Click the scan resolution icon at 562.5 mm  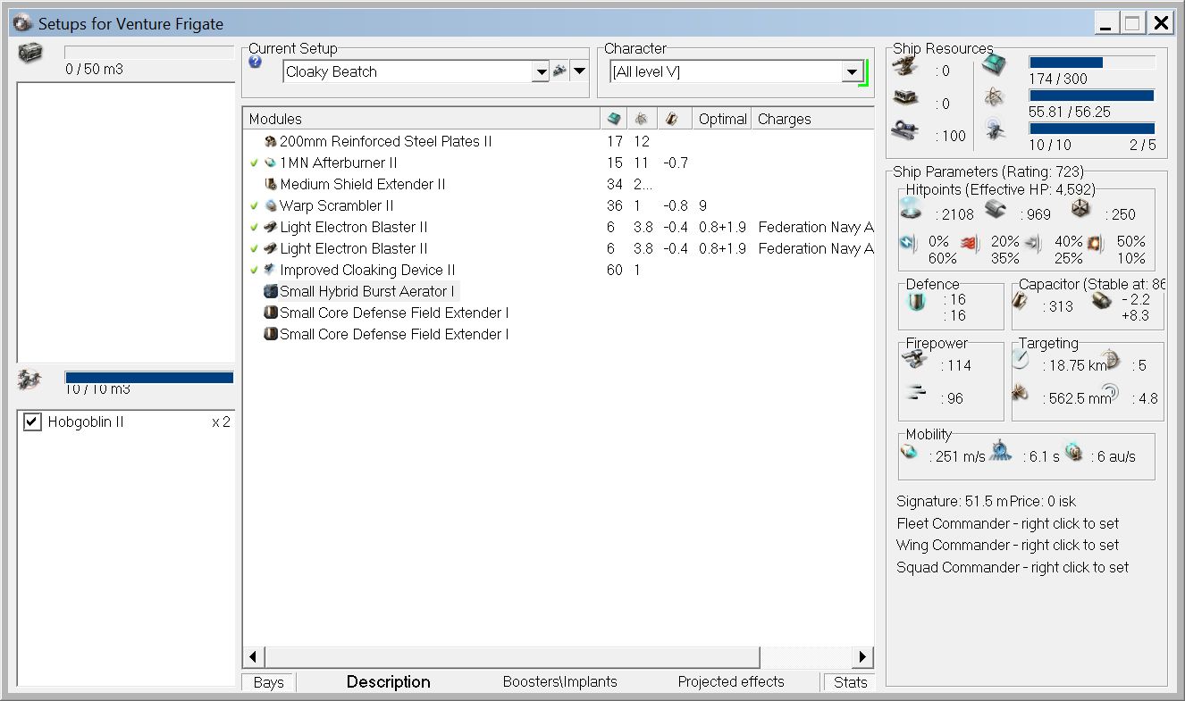coord(1021,392)
